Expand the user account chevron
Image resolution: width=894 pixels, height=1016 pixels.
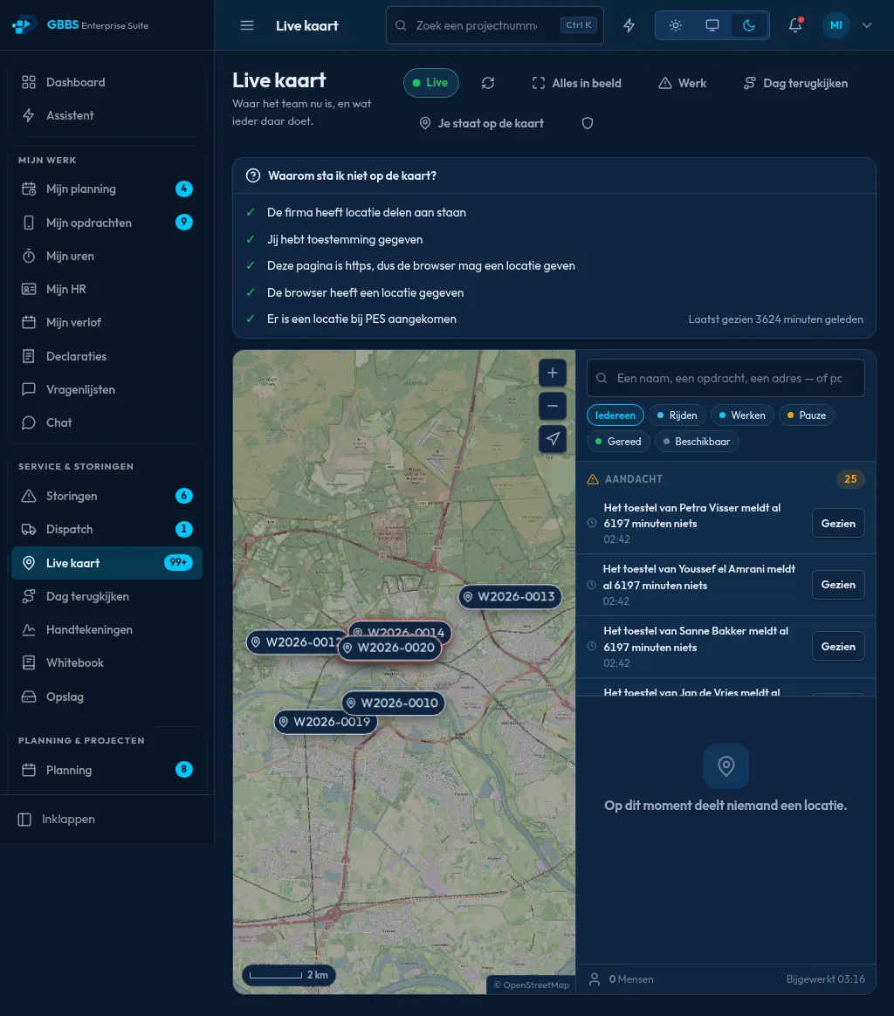(867, 25)
